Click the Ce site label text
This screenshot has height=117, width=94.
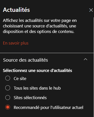coord(20,79)
